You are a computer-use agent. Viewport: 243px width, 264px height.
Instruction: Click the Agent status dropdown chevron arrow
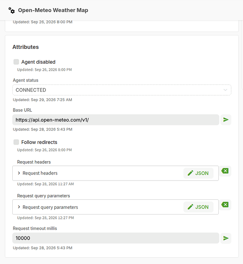click(225, 90)
